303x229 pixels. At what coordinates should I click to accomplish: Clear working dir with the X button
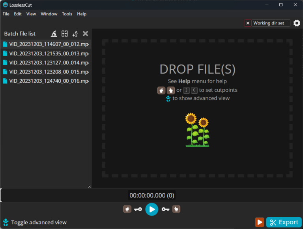click(x=248, y=23)
